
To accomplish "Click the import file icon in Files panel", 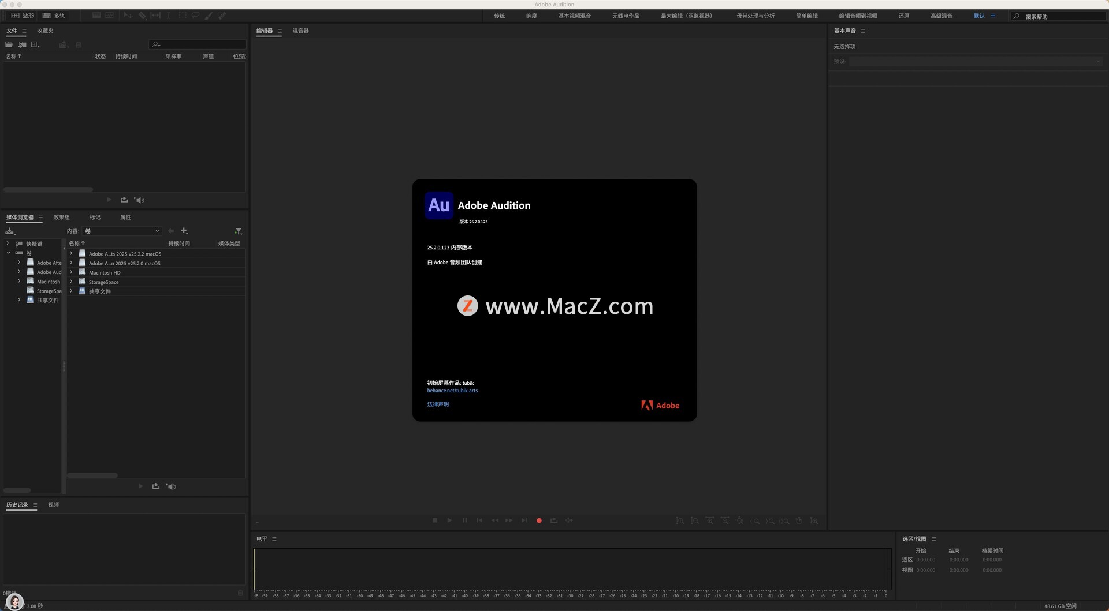I will point(22,44).
